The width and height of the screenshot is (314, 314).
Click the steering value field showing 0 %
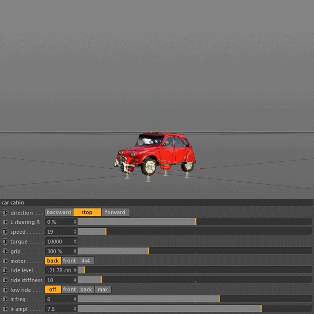tap(61, 222)
